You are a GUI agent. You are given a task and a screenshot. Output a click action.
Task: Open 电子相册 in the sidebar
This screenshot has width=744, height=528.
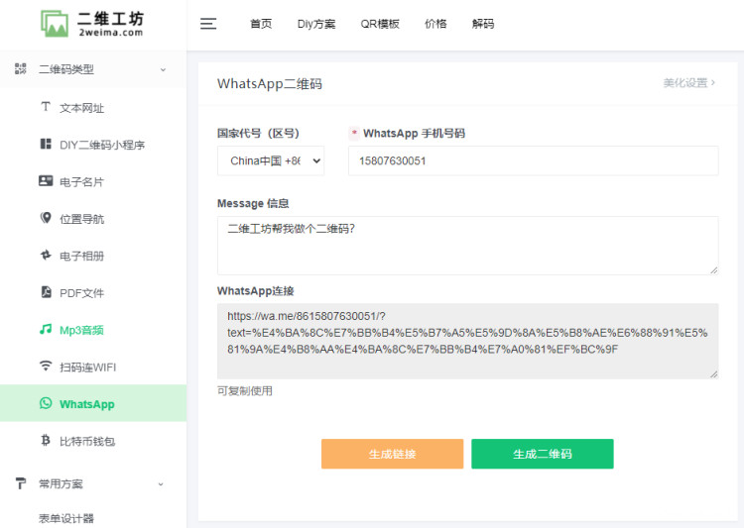[x=81, y=256]
